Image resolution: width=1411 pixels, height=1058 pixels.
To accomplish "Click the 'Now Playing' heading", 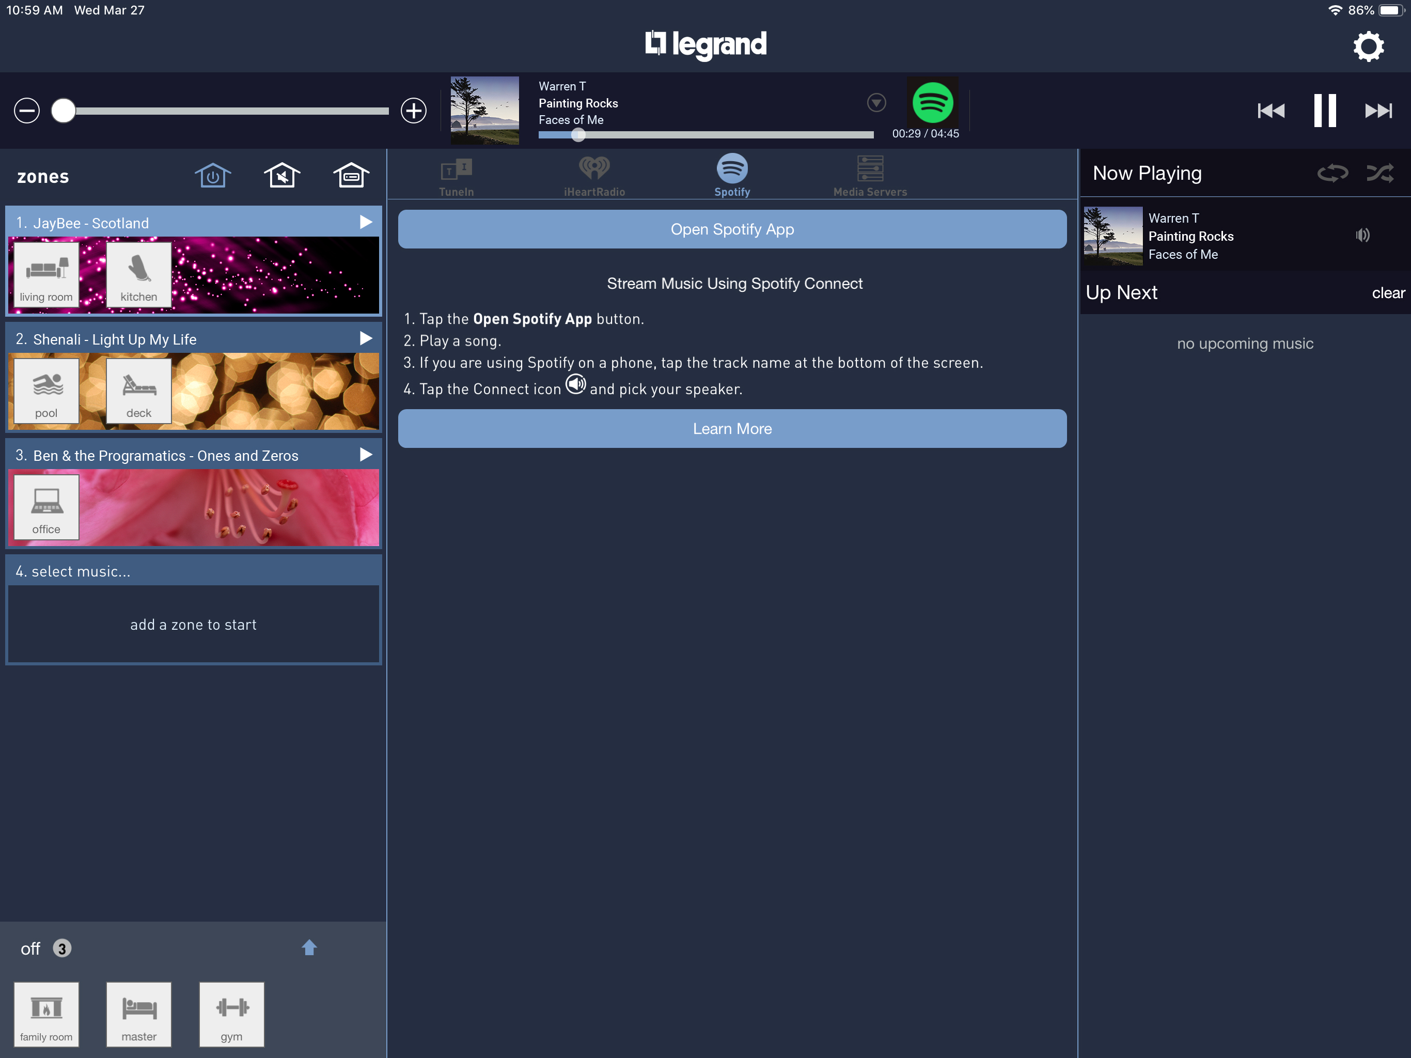I will click(1147, 173).
